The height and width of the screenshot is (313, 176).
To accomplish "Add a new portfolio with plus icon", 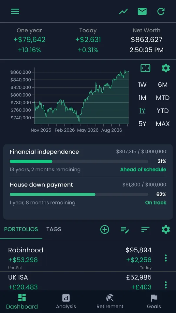I will tap(105, 229).
